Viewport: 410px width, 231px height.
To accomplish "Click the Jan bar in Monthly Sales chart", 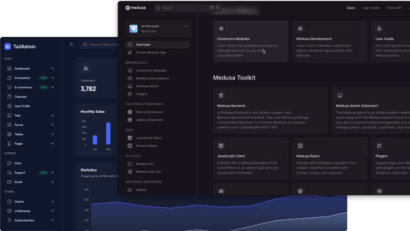I will point(95,140).
